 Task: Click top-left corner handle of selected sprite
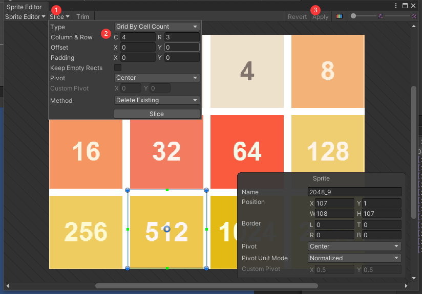128,190
